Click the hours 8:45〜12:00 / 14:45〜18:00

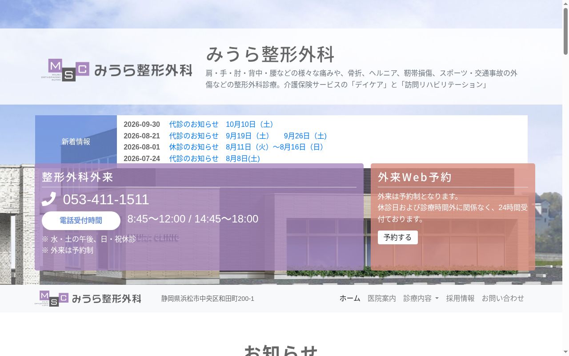(193, 219)
